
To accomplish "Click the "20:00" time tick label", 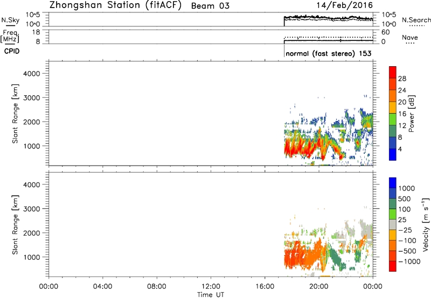I will (x=318, y=287).
